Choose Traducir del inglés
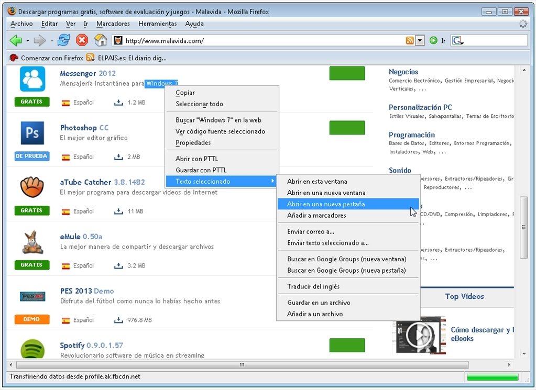This screenshot has width=536, height=390. 348,286
